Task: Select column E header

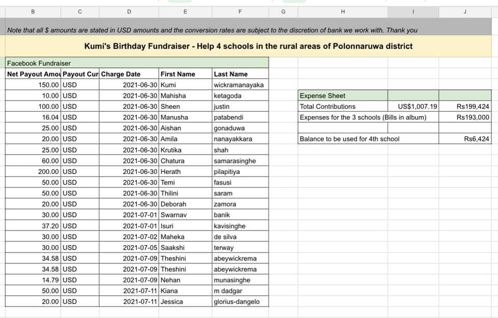Action: [x=185, y=12]
